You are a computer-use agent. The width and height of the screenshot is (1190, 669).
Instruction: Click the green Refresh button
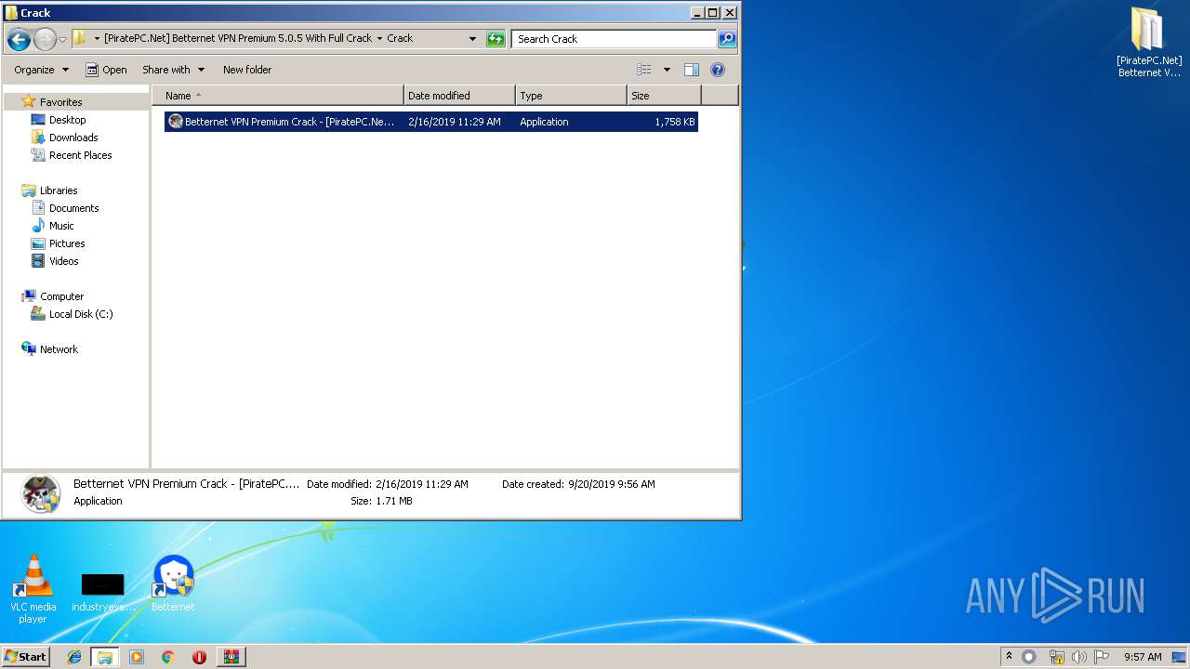[496, 39]
